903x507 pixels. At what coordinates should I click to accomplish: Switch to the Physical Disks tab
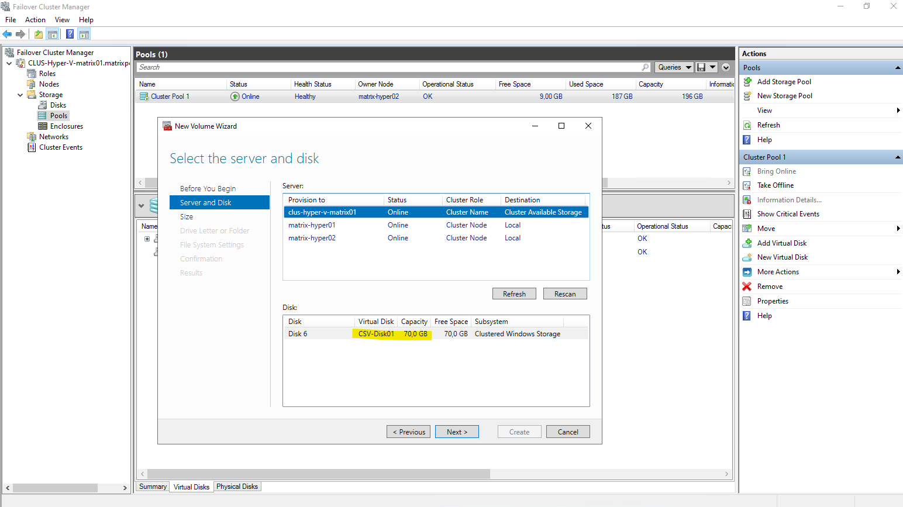coord(237,487)
